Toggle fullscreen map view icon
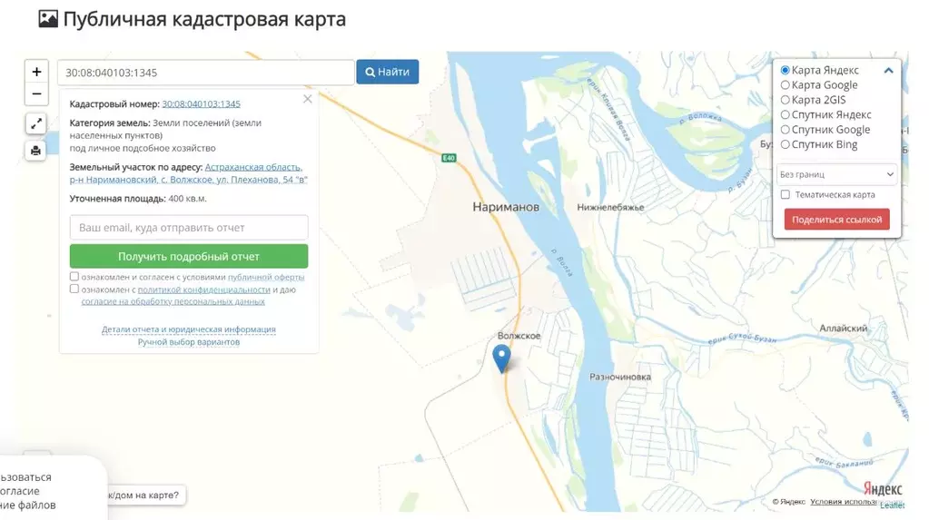 36,123
